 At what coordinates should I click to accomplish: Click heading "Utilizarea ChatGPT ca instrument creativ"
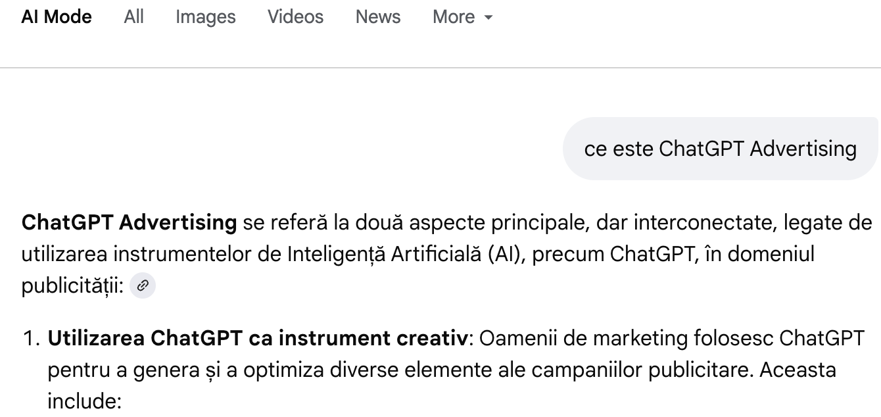coord(257,338)
